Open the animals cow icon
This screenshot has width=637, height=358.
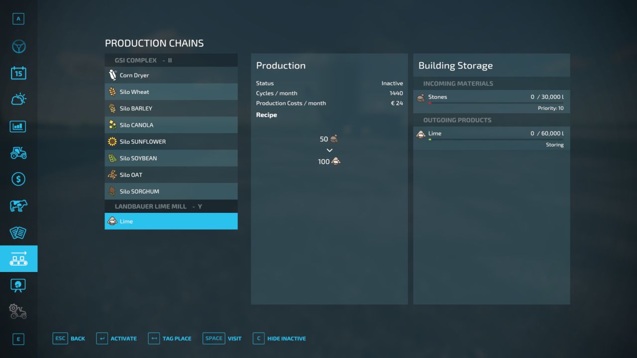pos(18,205)
